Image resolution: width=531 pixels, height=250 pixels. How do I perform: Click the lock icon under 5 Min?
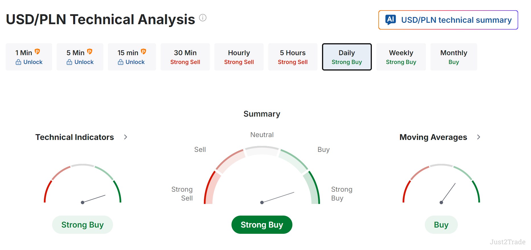coord(69,62)
